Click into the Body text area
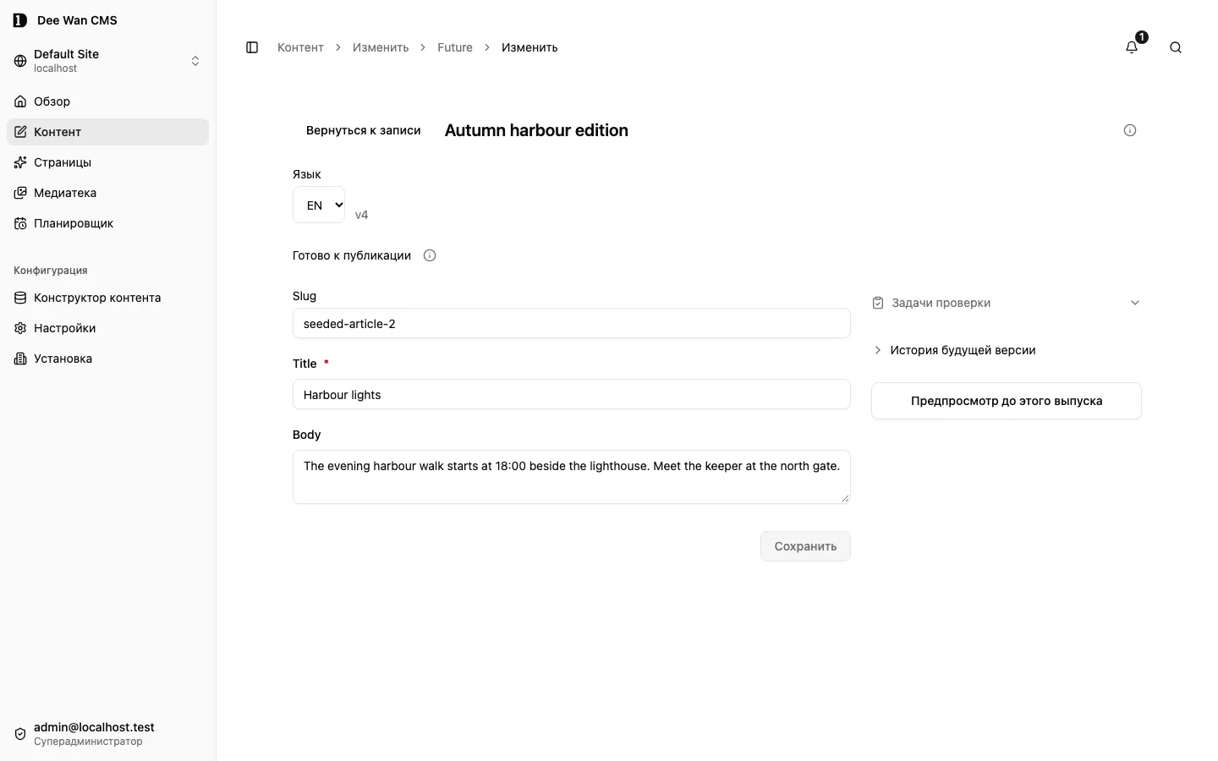The height and width of the screenshot is (761, 1218). click(x=572, y=477)
